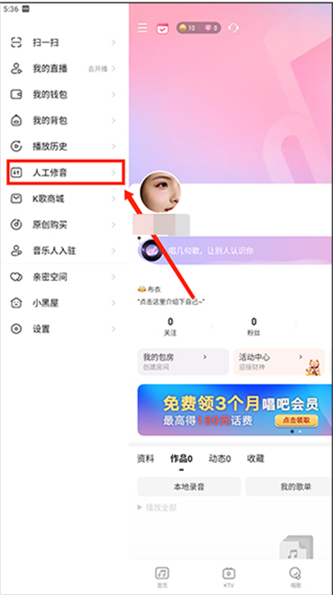Switch to the 收藏 tab
333x595 pixels.
(256, 459)
